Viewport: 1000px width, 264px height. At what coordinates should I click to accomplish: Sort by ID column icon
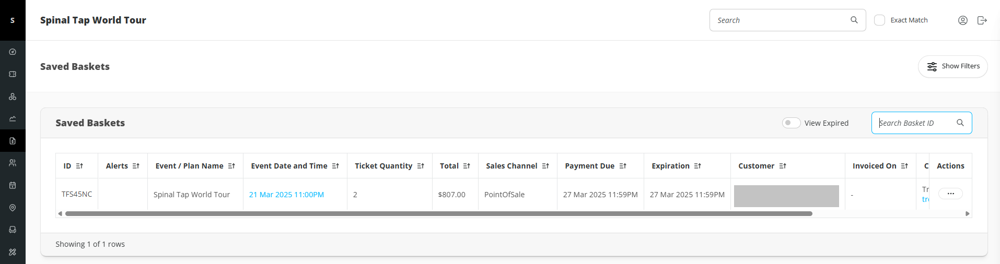79,166
